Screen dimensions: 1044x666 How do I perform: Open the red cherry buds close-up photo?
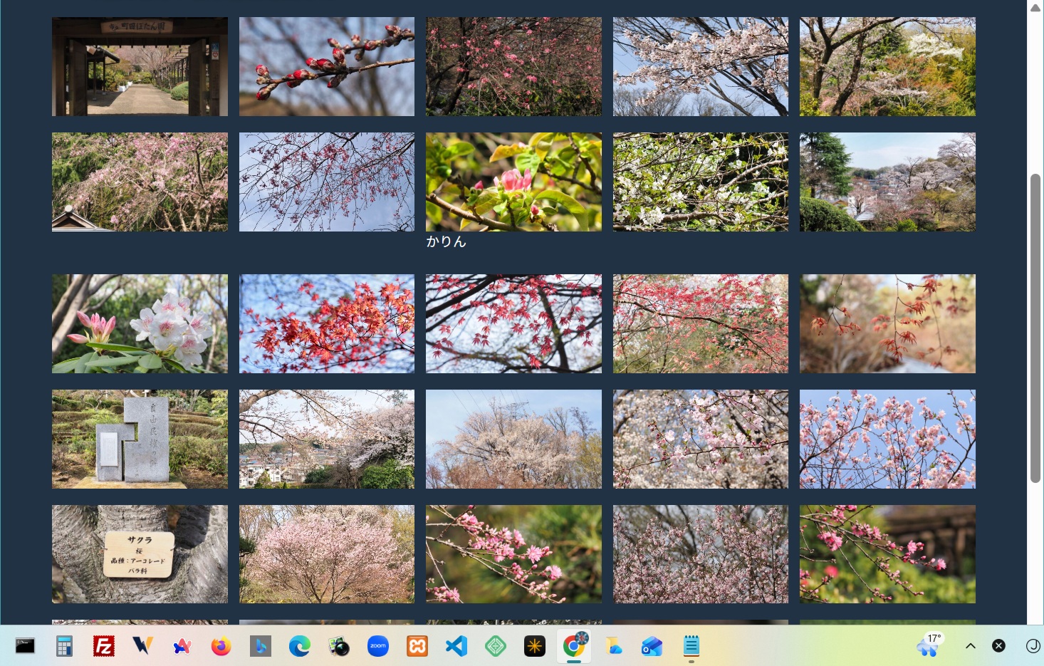tap(326, 66)
